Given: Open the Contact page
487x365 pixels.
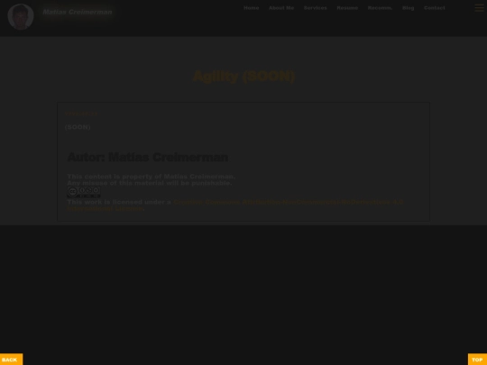Looking at the screenshot, I should (434, 8).
